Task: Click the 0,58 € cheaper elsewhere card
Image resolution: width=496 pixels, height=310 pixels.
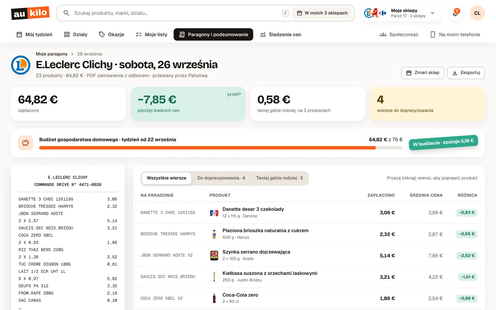Action: point(308,104)
